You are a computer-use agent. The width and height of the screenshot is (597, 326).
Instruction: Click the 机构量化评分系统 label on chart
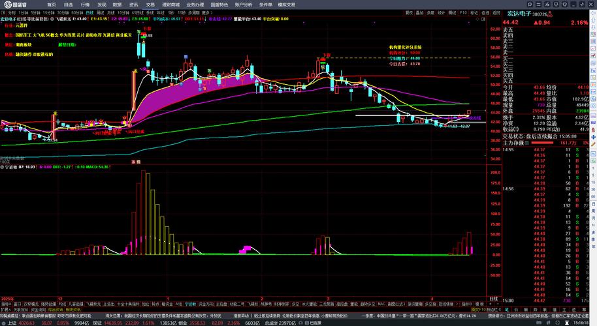(x=405, y=48)
